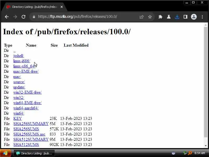Image resolution: width=209 pixels, height=157 pixels.
Task: Click the '902K' size of SHA512SUMS
Action: (x=54, y=145)
